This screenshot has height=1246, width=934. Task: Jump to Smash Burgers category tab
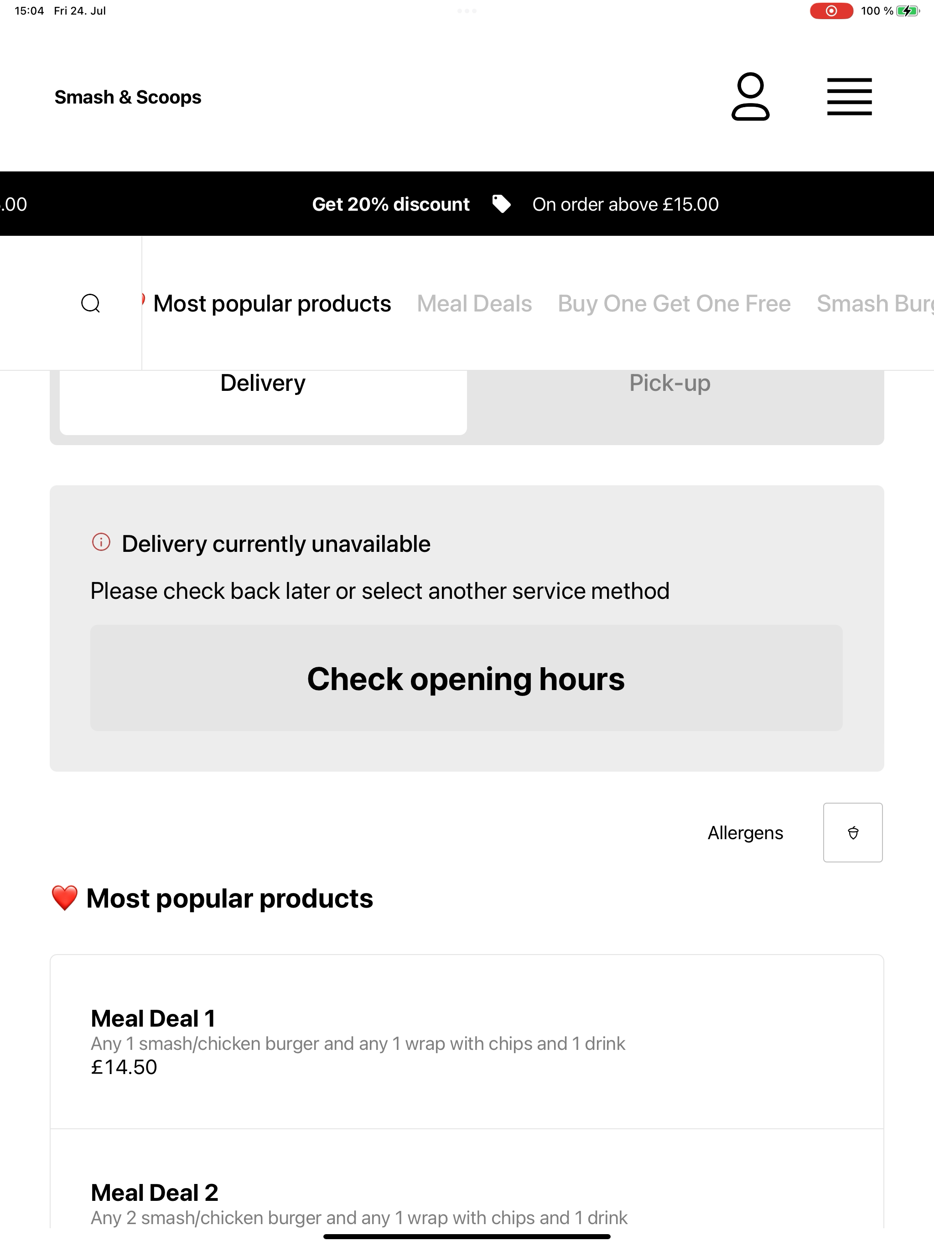875,304
